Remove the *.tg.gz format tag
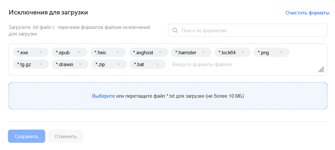The width and height of the screenshot is (335, 150). (x=41, y=64)
